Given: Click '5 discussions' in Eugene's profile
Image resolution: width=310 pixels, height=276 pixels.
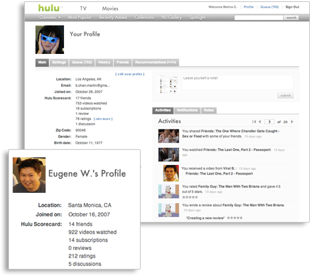Looking at the screenshot, I should (x=85, y=264).
